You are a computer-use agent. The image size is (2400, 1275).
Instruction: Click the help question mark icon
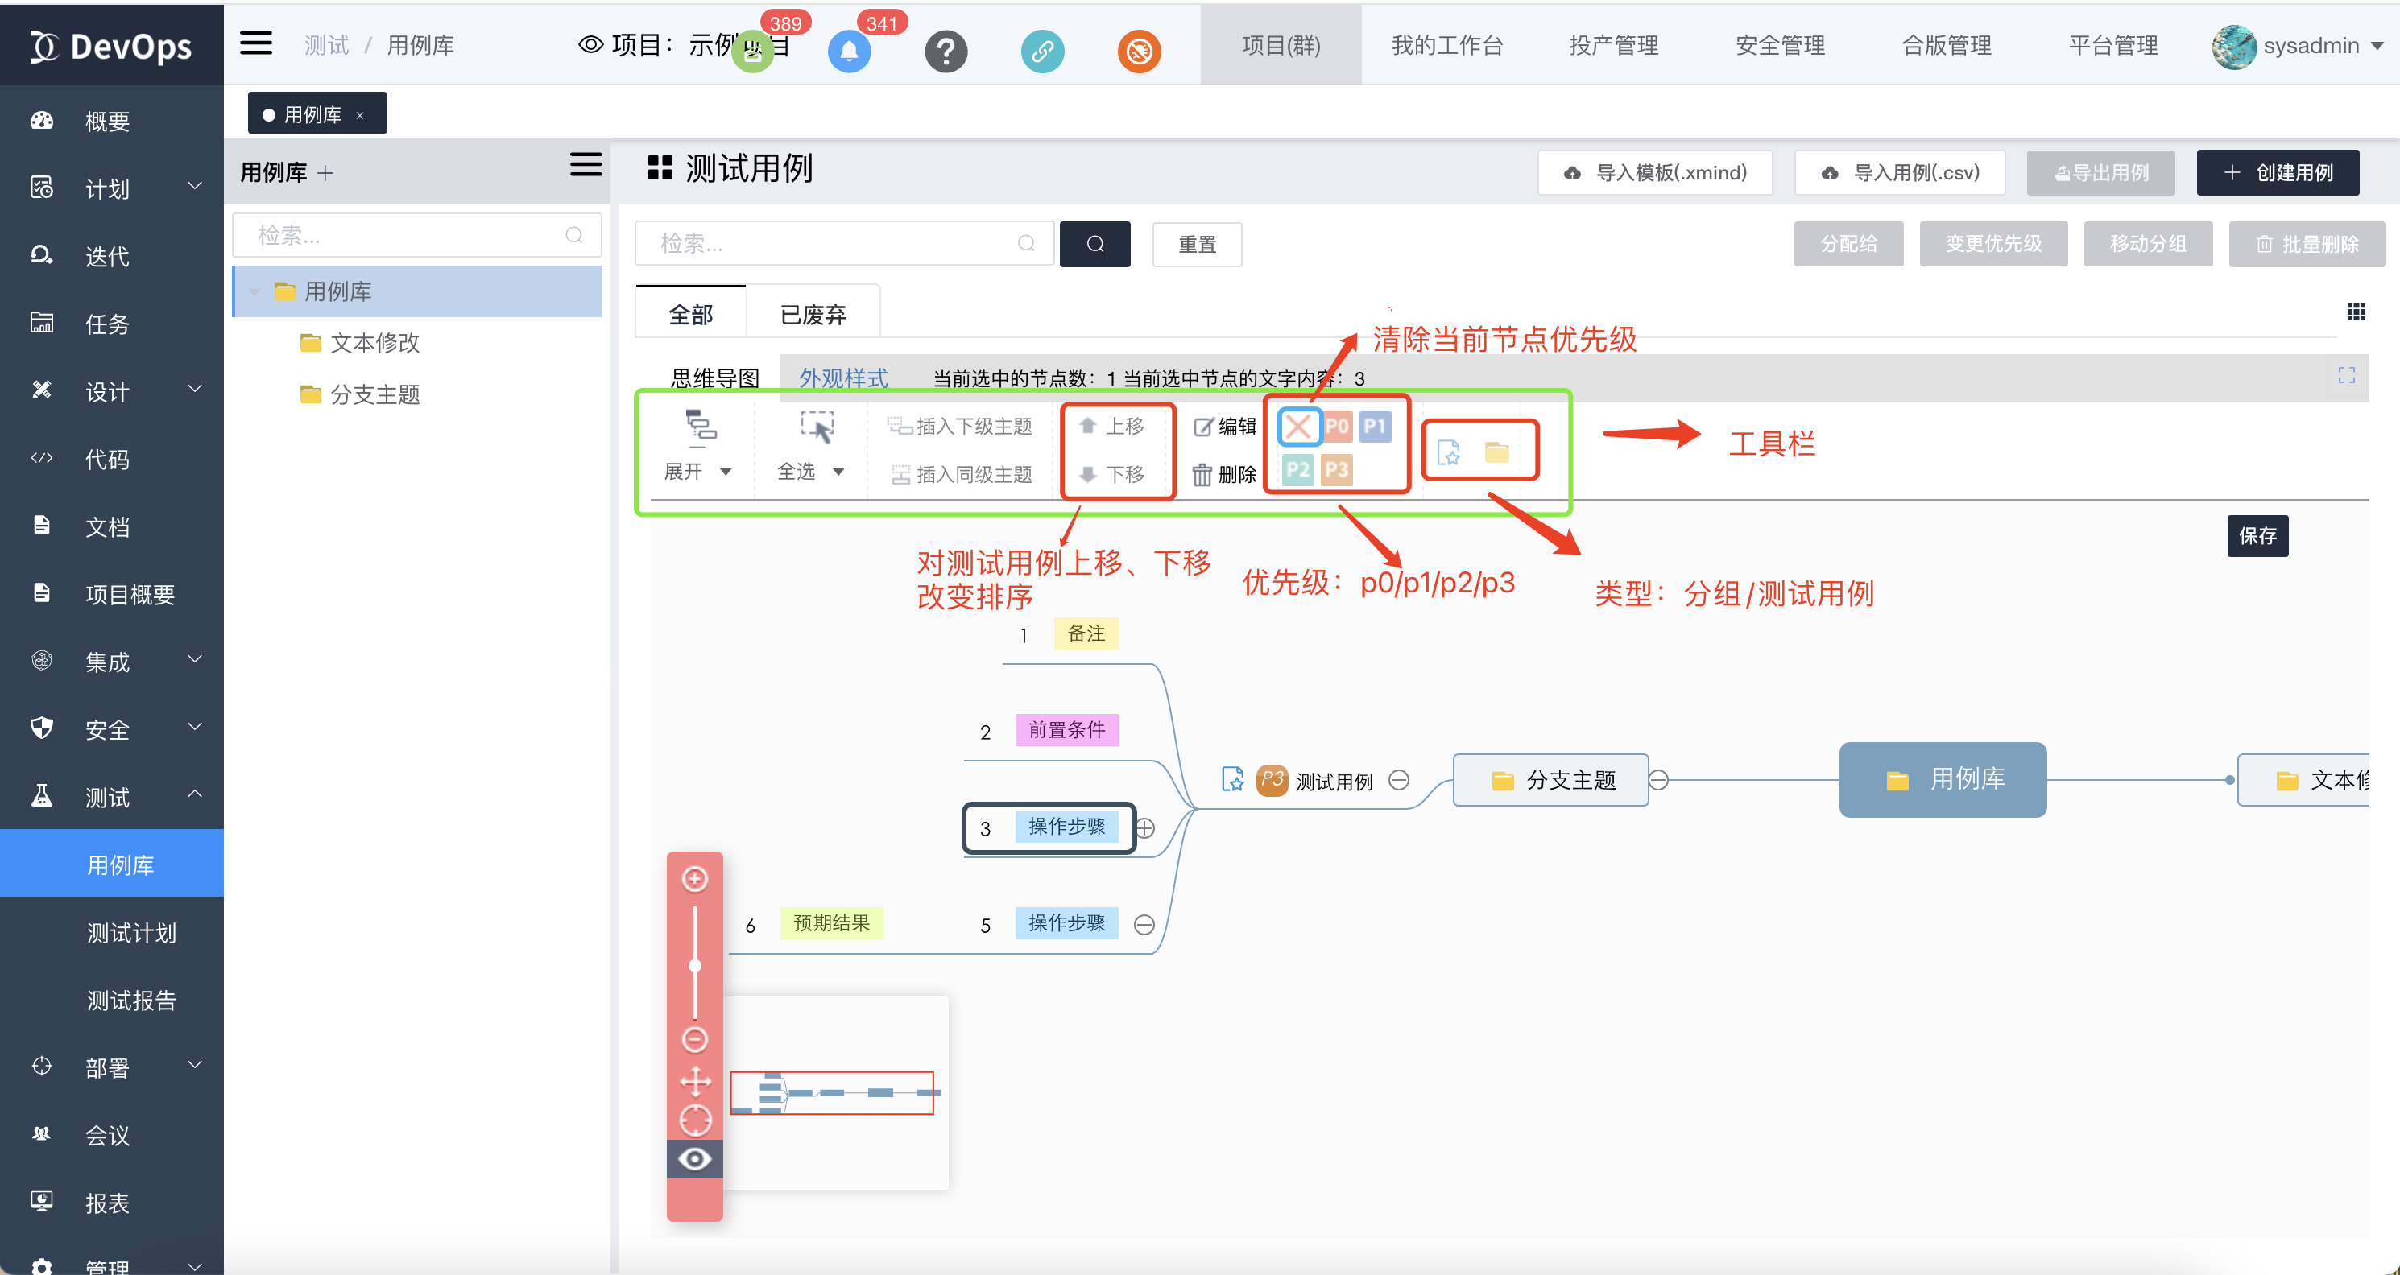946,52
